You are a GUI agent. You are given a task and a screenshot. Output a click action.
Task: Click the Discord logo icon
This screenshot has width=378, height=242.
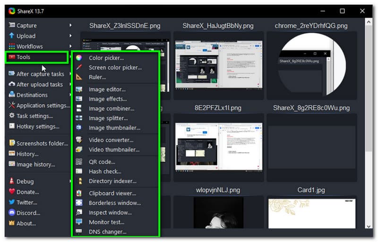[11, 213]
